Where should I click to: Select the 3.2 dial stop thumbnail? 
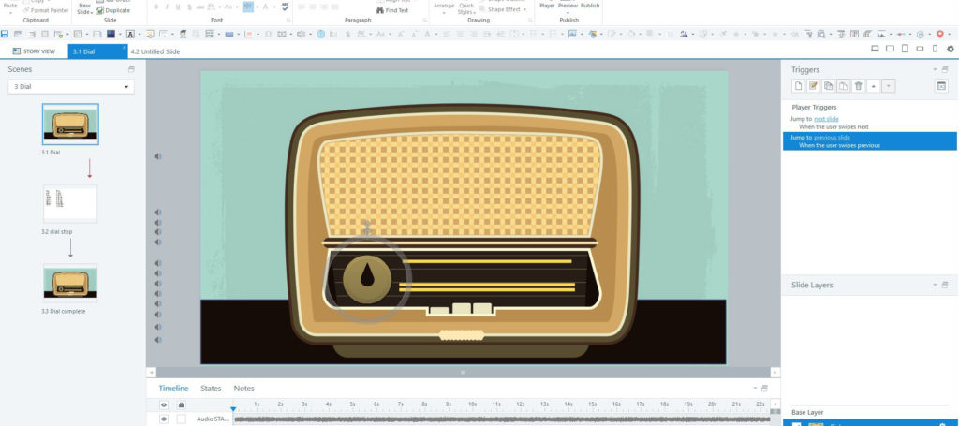point(70,203)
